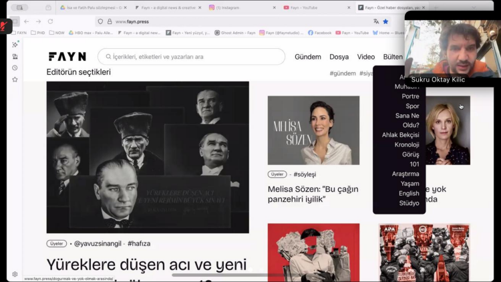Image resolution: width=501 pixels, height=282 pixels.
Task: Open the Video menu item
Action: pyautogui.click(x=366, y=57)
